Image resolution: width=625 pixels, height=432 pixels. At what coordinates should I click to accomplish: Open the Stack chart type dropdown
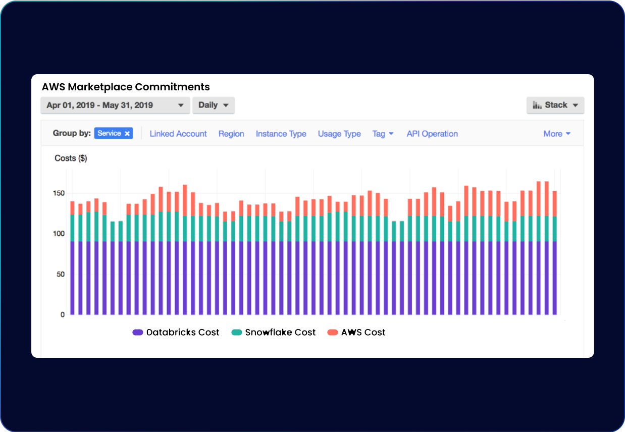click(x=555, y=105)
